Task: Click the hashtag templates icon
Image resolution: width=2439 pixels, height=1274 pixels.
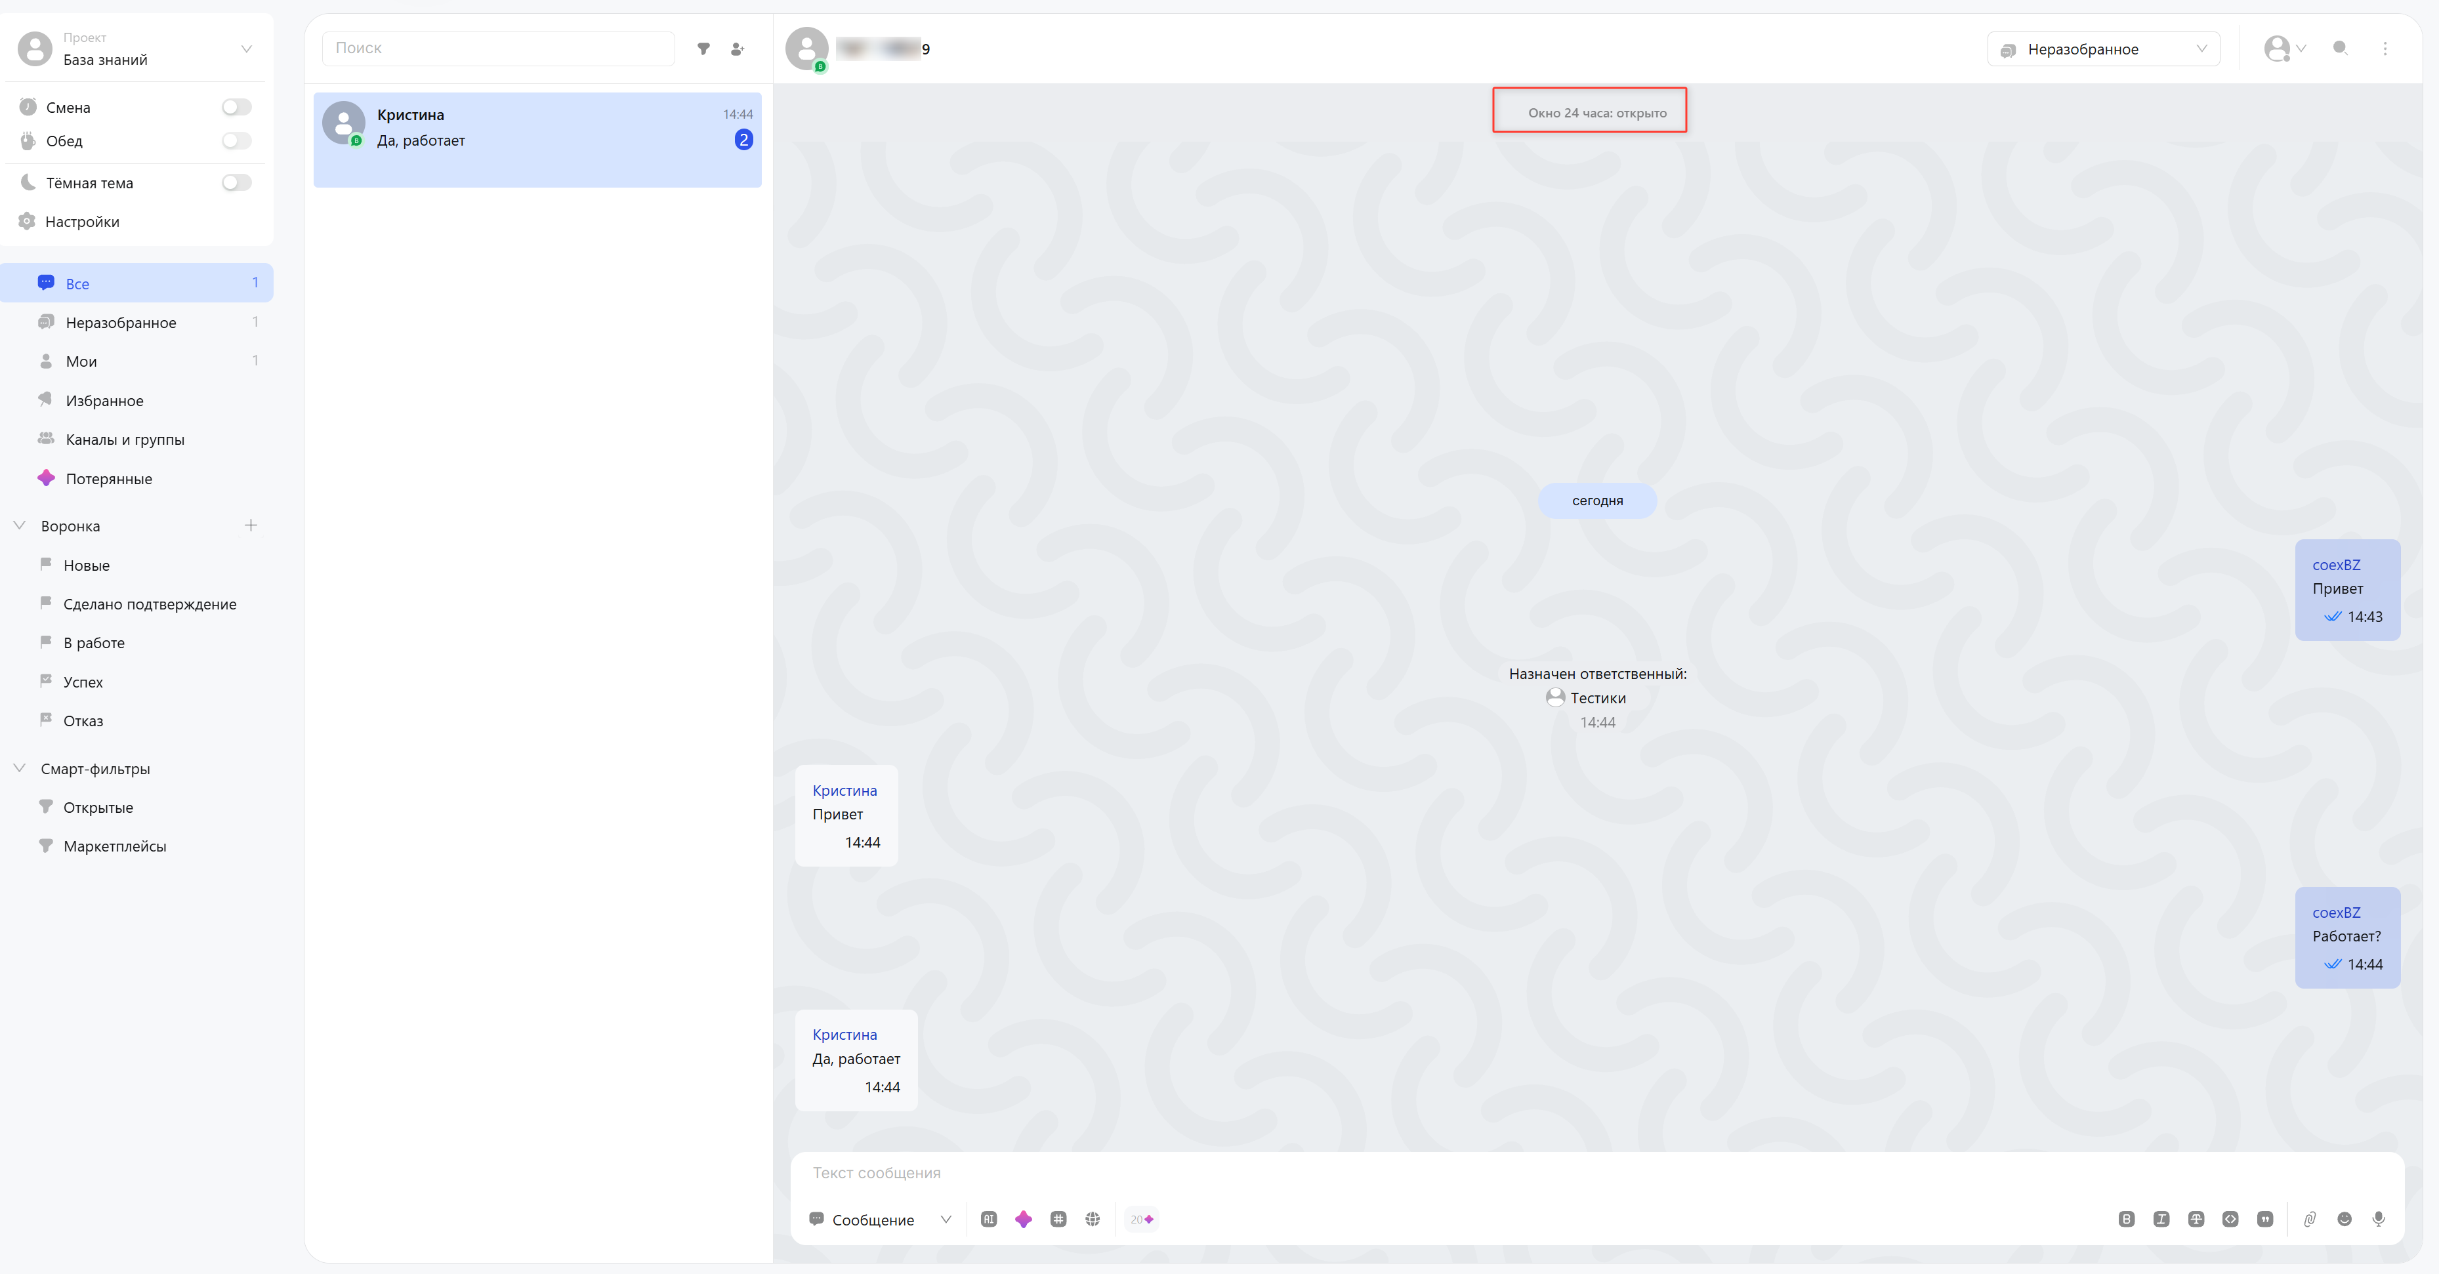Action: click(1058, 1219)
